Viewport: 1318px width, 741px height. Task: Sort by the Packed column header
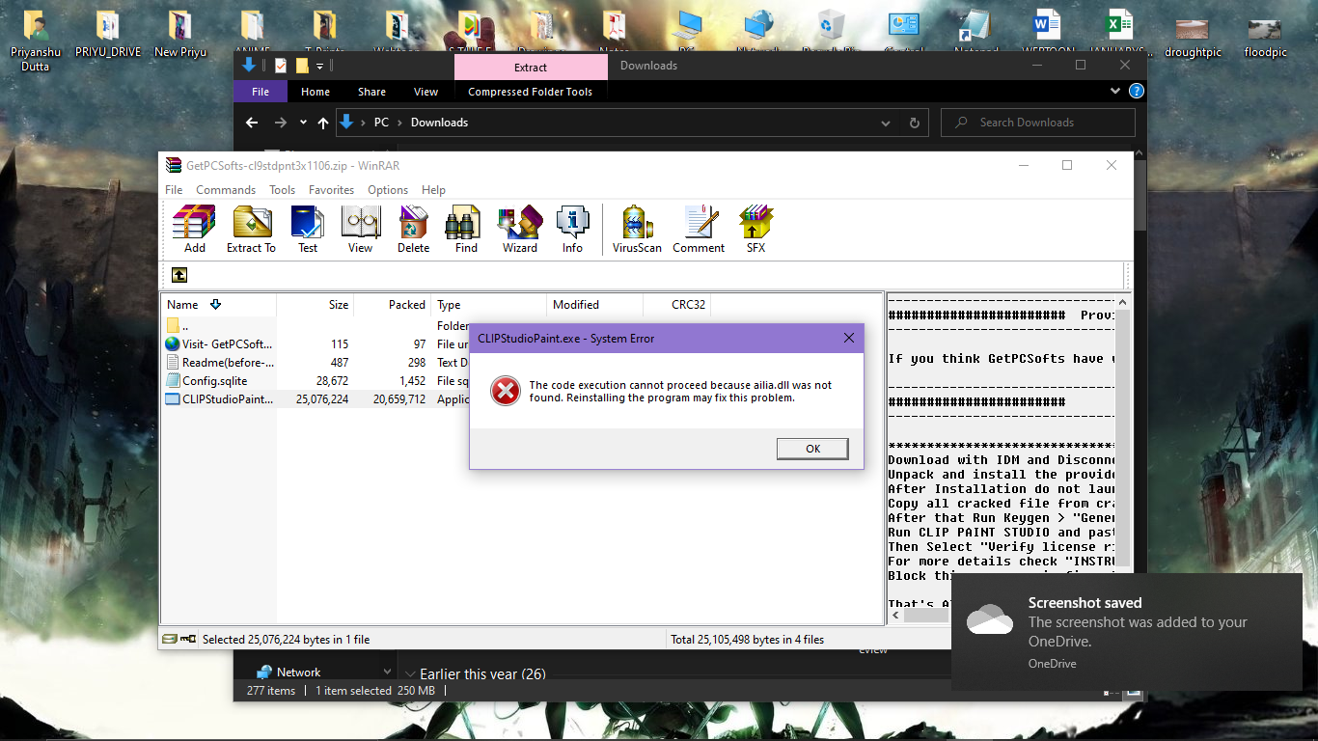[392, 305]
